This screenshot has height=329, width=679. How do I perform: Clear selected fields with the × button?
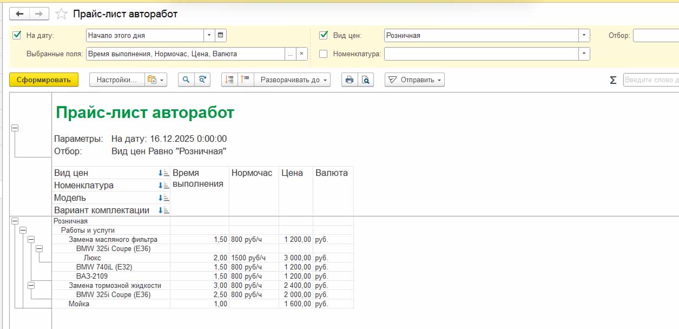pos(302,54)
